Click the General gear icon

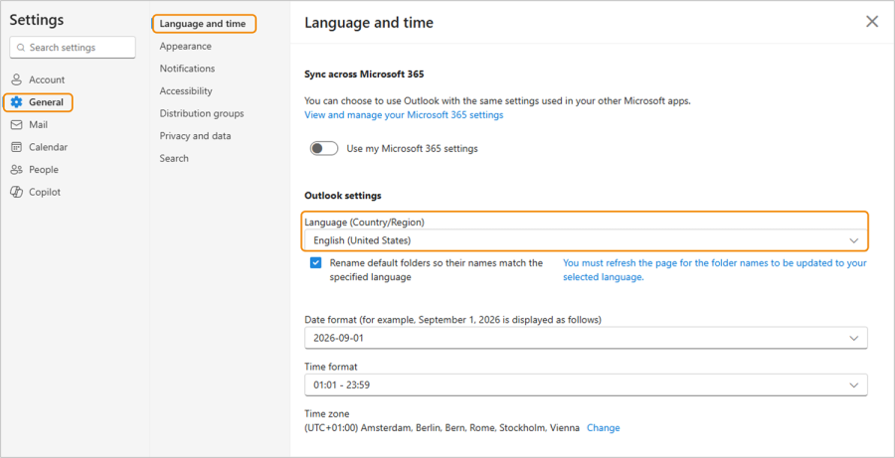(17, 102)
